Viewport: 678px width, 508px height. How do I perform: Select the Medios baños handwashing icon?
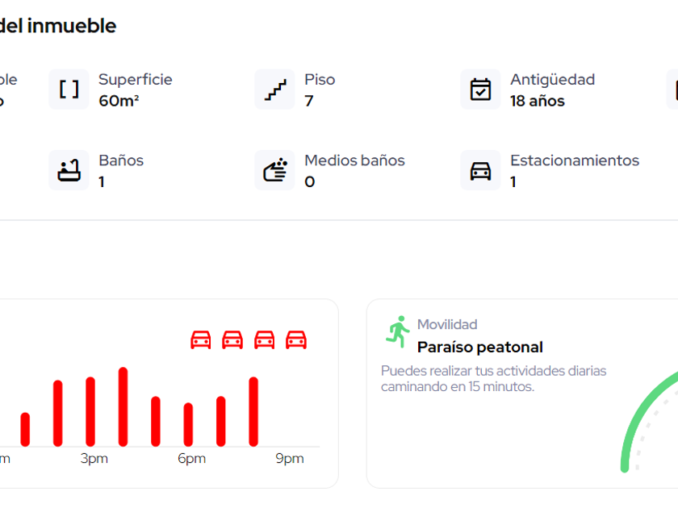[274, 170]
